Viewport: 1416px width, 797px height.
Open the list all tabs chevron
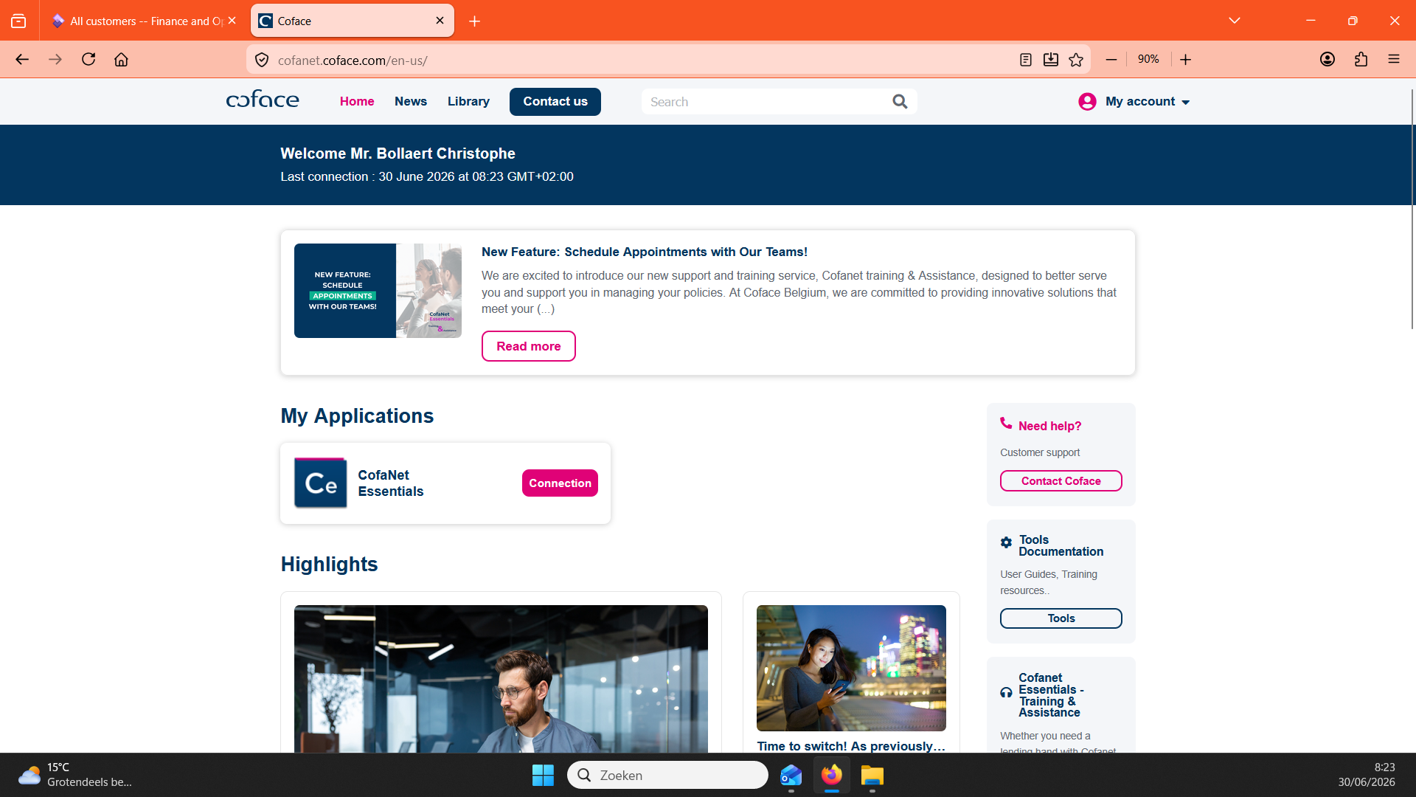point(1235,21)
